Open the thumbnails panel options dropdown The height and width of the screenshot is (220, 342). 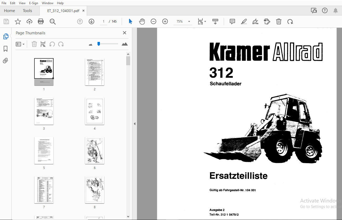point(20,44)
